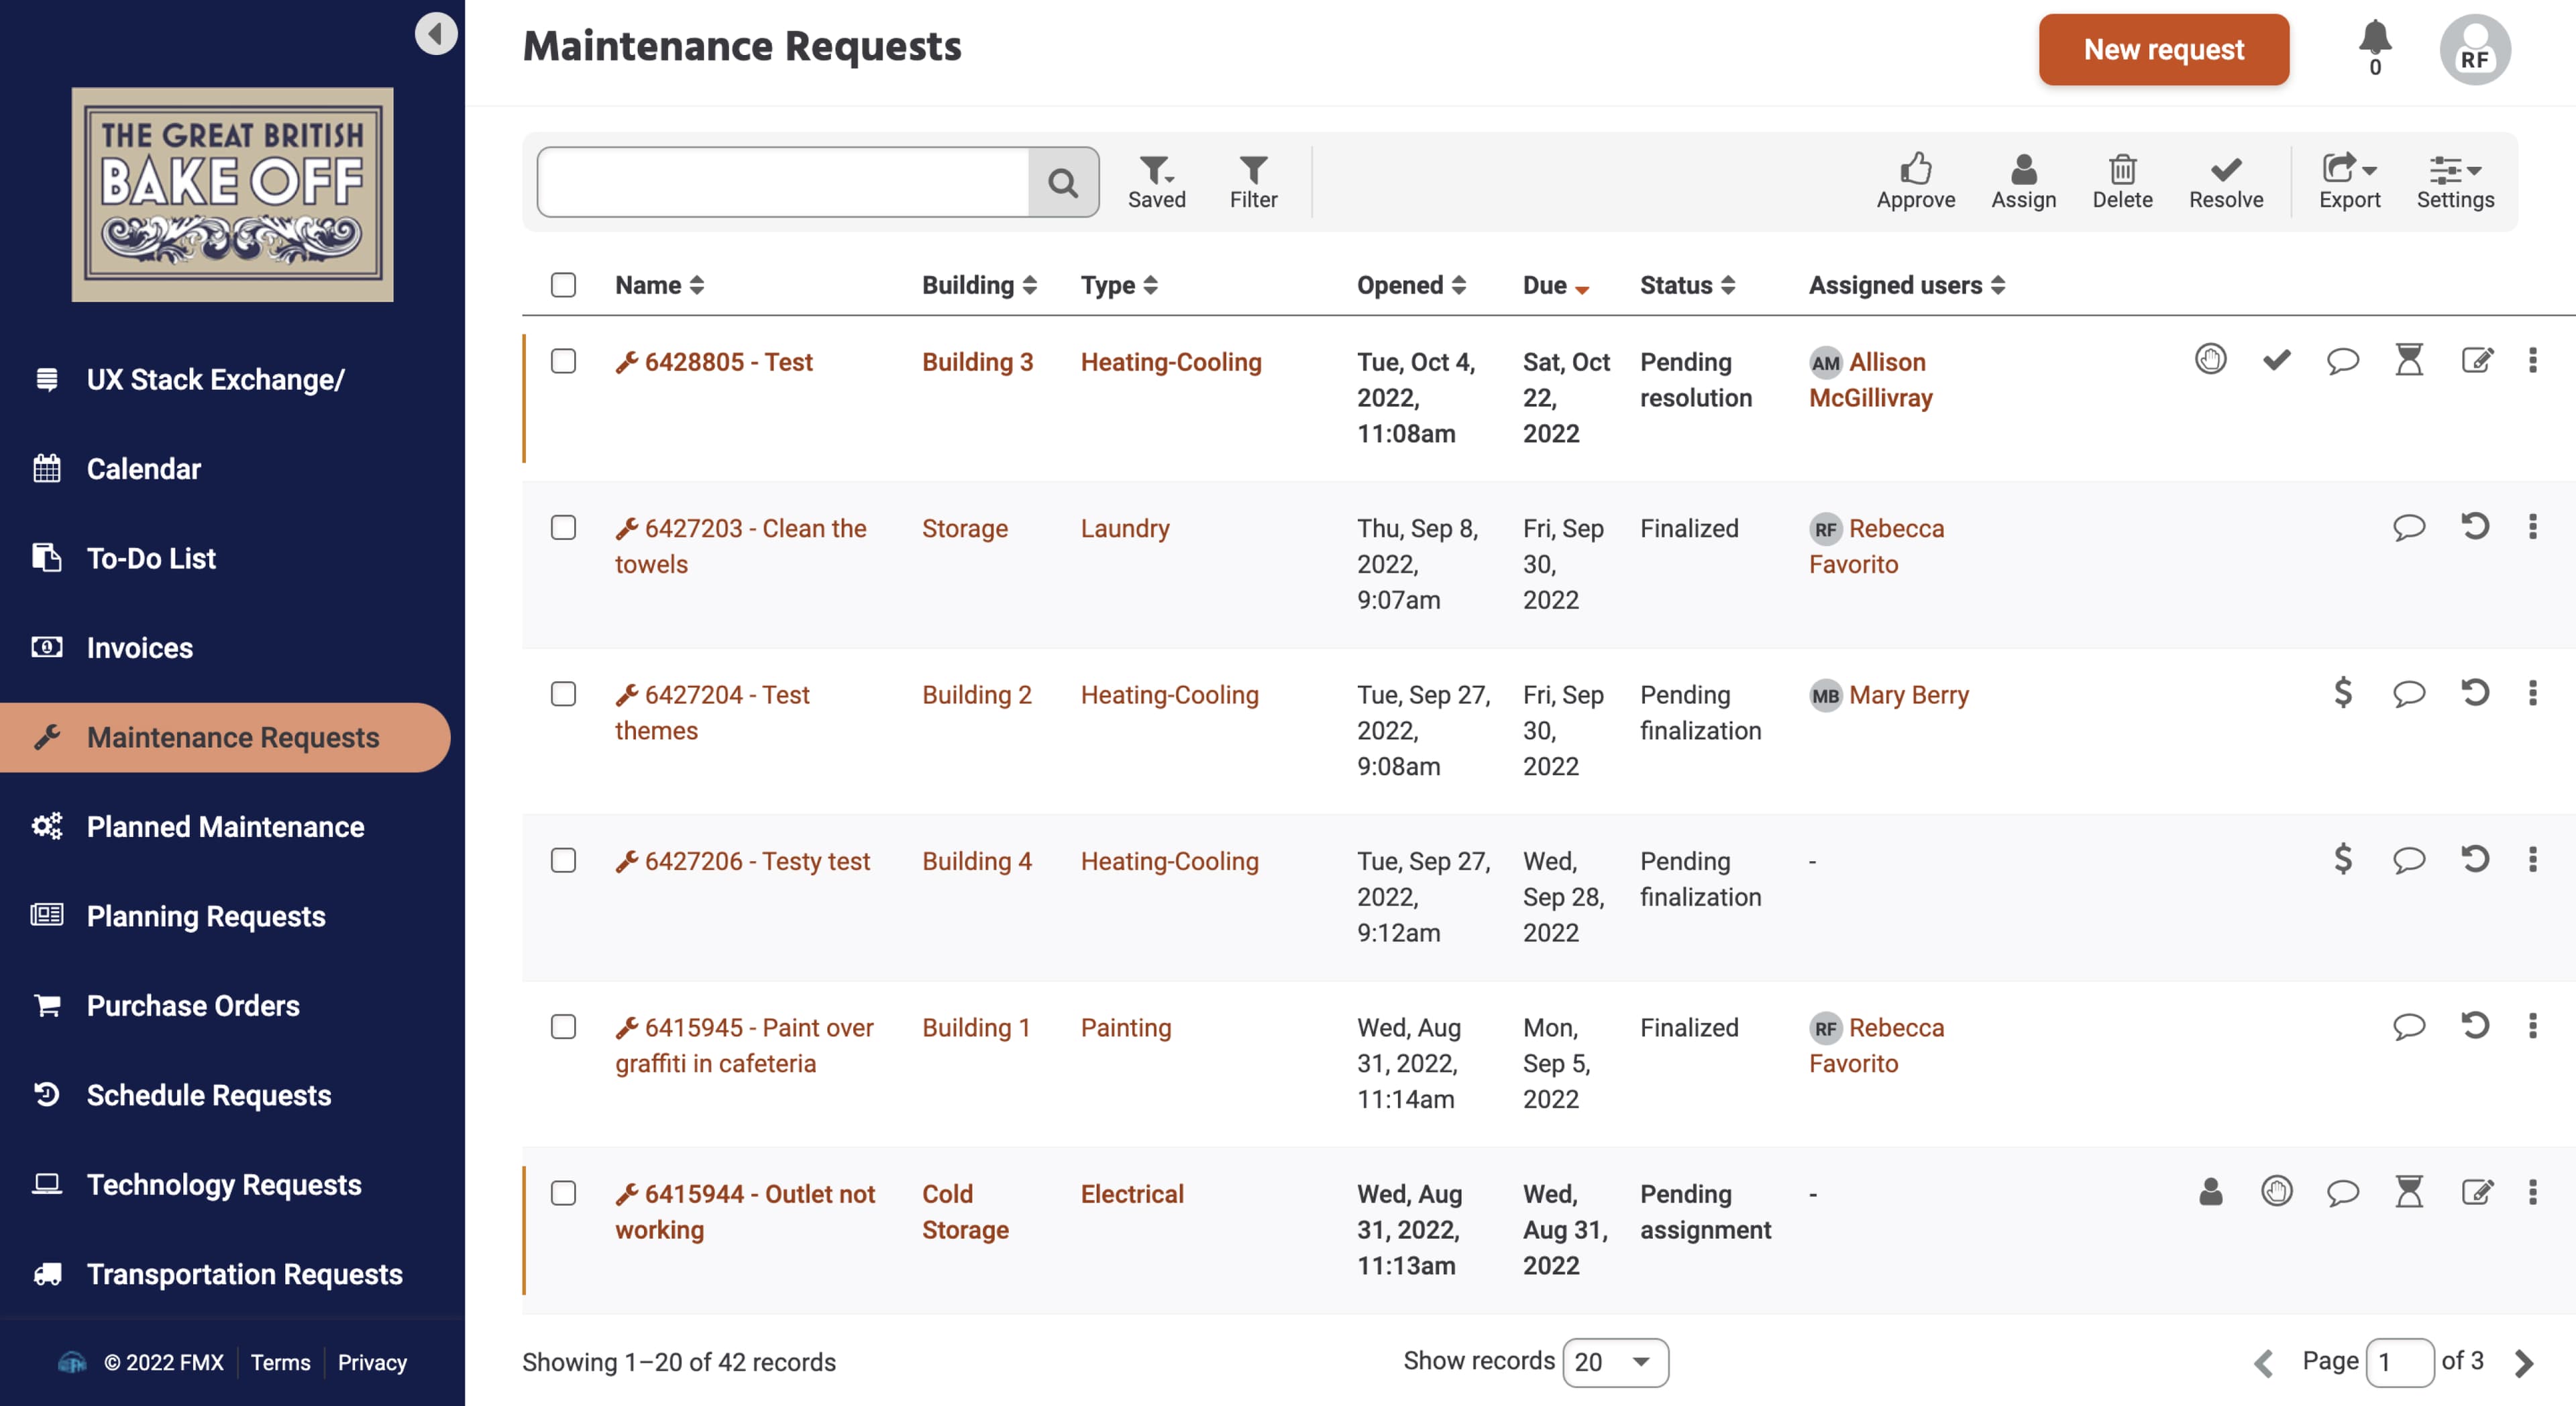Click the New request button

[x=2163, y=49]
